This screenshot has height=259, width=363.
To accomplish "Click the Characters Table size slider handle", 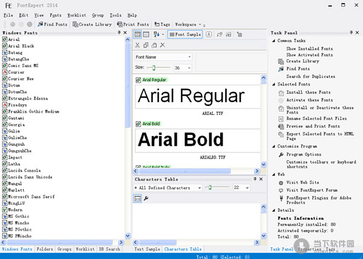I will click(210, 187).
